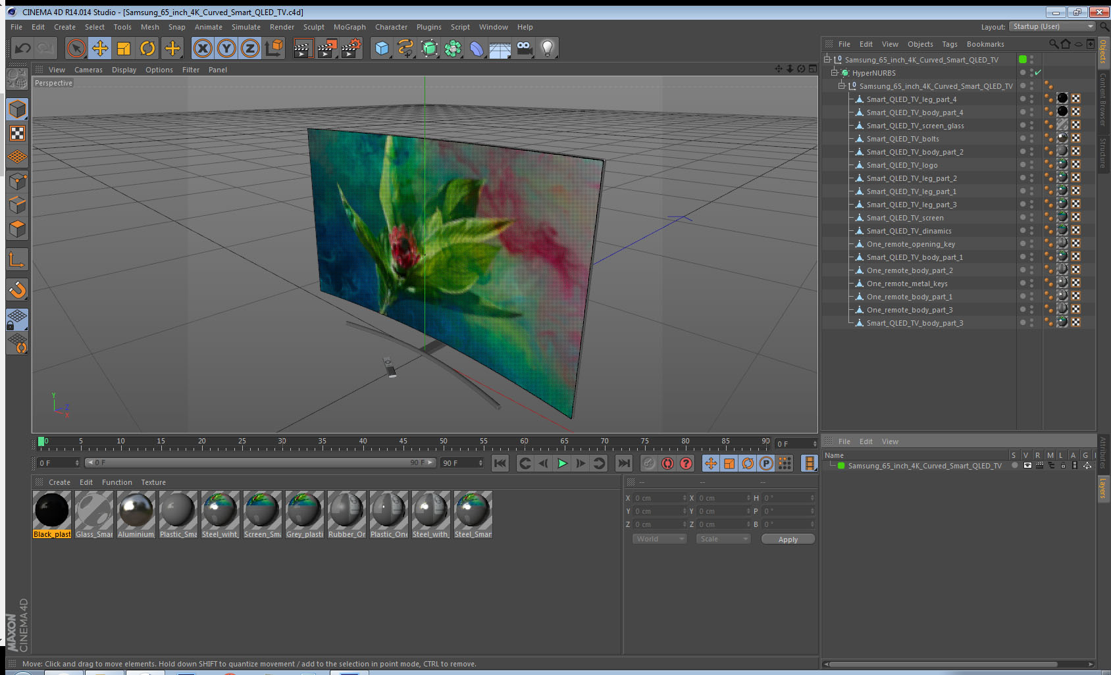Open the World coordinate dropdown
The width and height of the screenshot is (1111, 675).
659,539
